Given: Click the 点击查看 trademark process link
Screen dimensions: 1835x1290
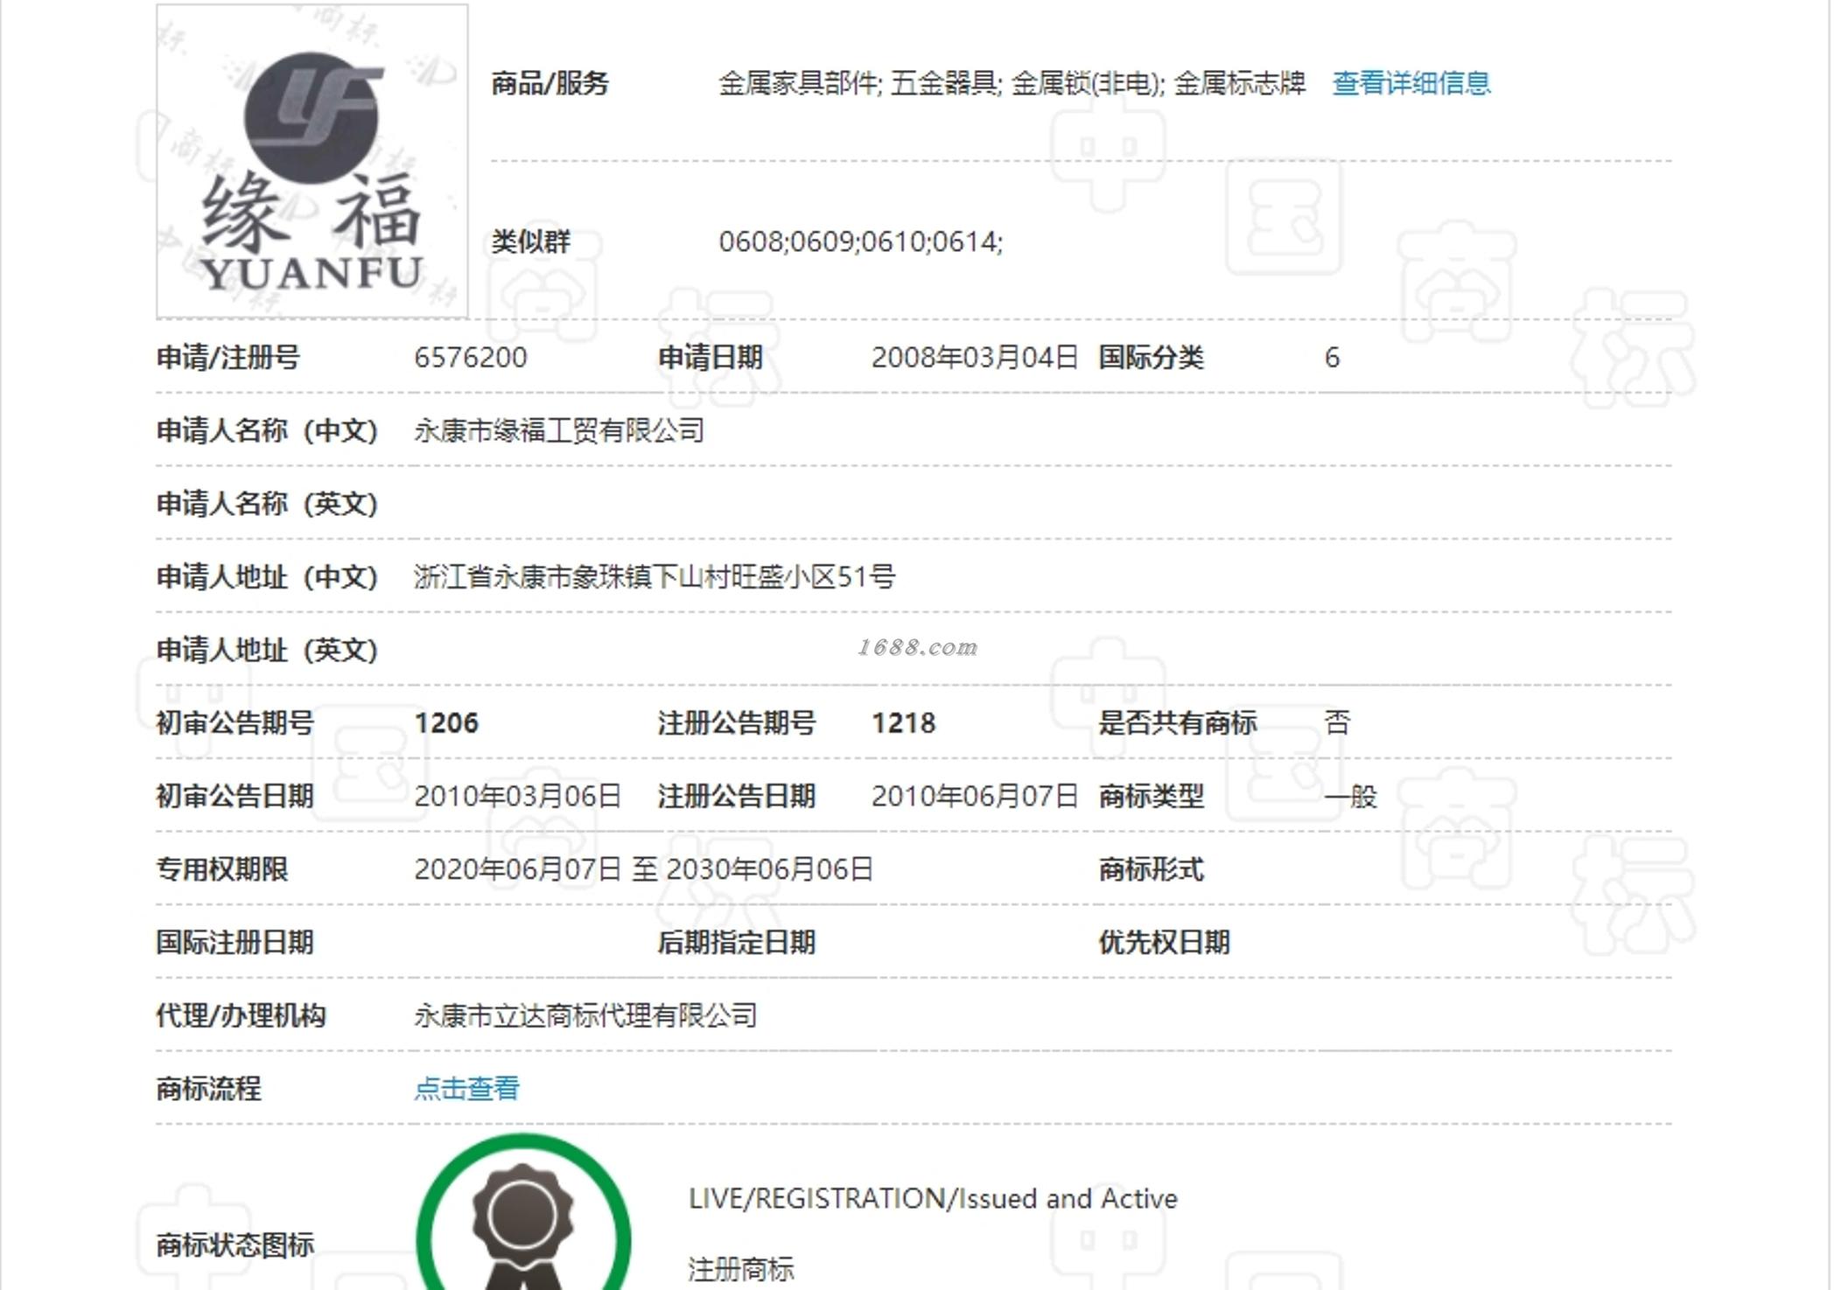Looking at the screenshot, I should tap(466, 1089).
